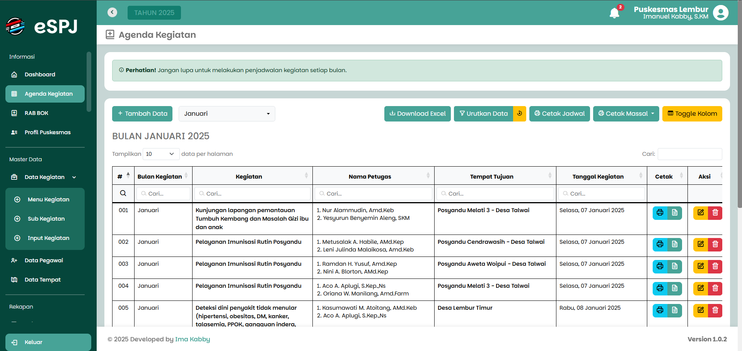This screenshot has height=351, width=742.
Task: Expand Cetak Massal dropdown
Action: click(x=626, y=114)
